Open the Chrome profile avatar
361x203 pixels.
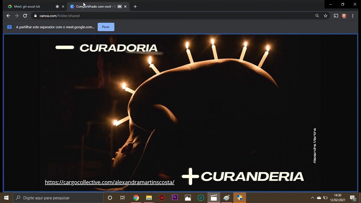coord(344,16)
